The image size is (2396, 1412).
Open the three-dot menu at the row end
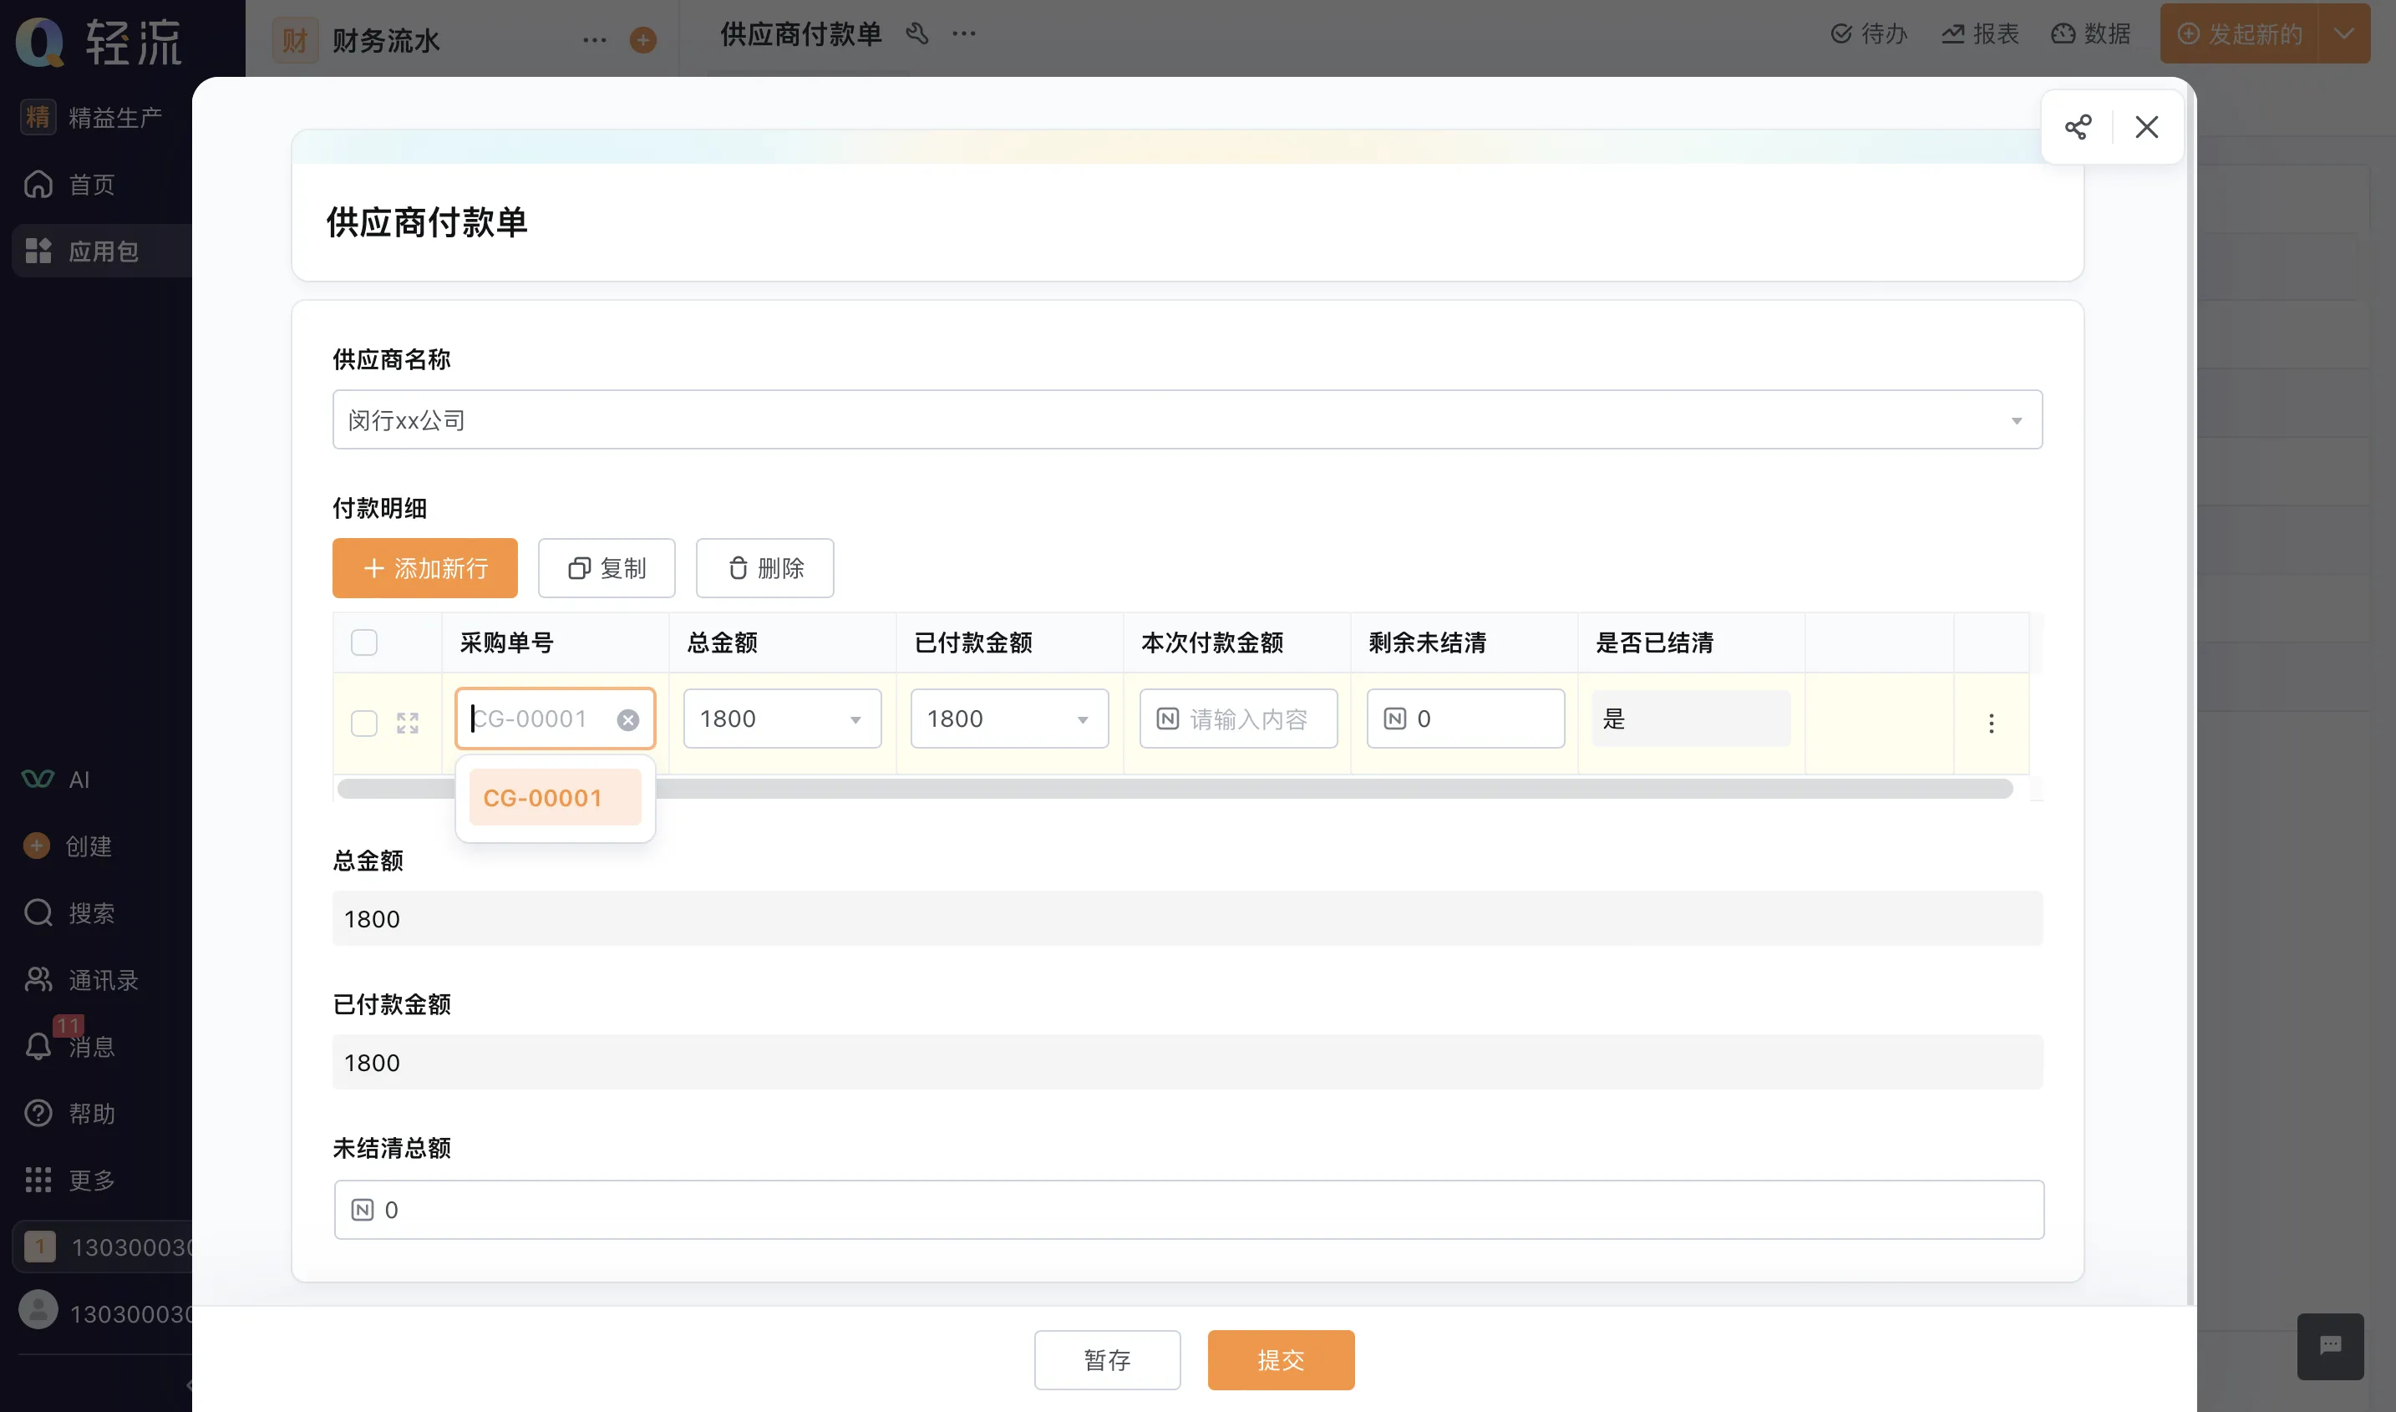pos(1991,723)
